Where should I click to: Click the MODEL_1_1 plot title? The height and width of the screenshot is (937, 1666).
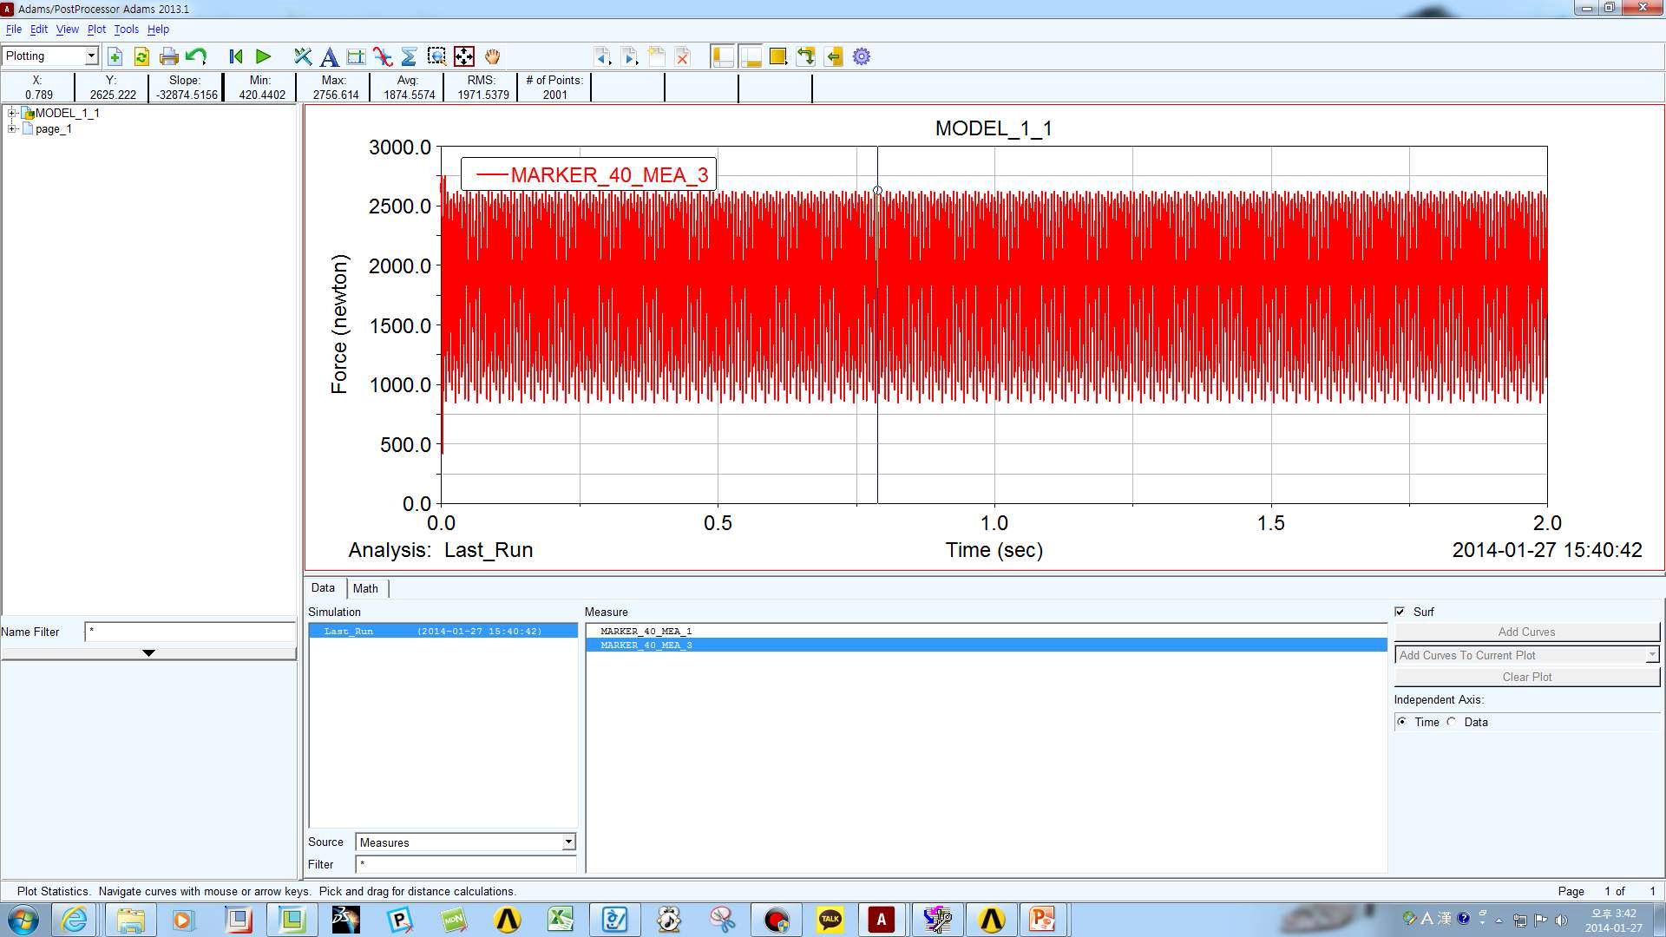994,128
